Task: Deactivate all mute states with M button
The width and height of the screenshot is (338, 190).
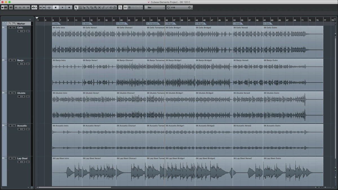Action: tap(16, 7)
